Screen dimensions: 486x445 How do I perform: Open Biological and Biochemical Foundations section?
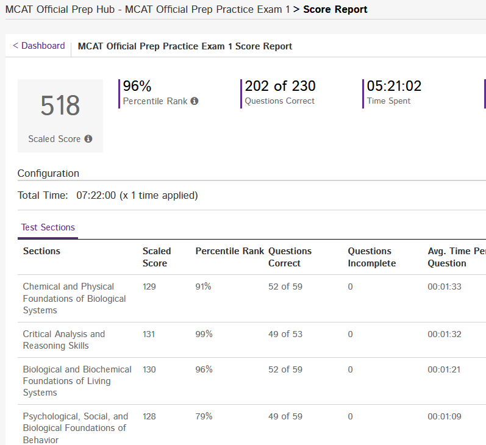coord(77,381)
